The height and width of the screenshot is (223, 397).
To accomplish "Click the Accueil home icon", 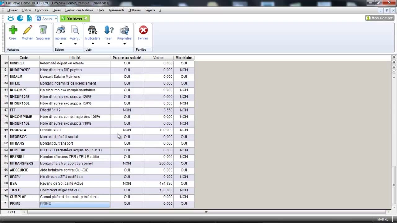I will tap(39, 19).
